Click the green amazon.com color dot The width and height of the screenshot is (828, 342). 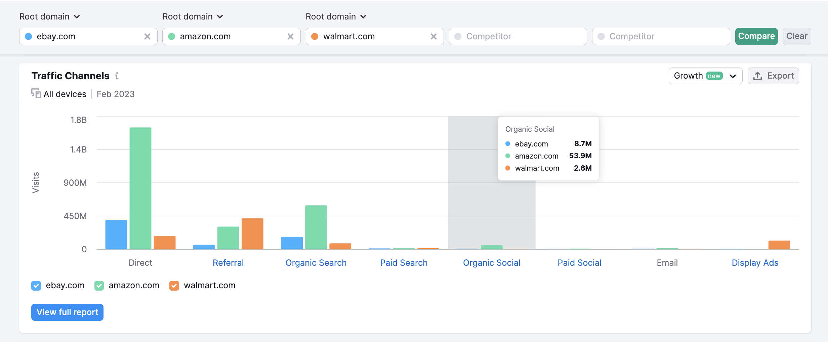[172, 36]
